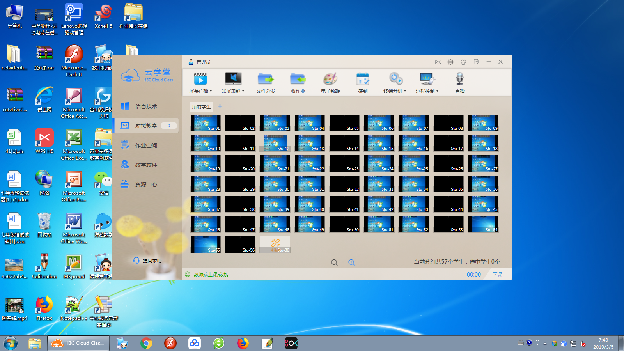Select the 41[1].xls desktop file
Image resolution: width=624 pixels, height=351 pixels.
point(15,141)
